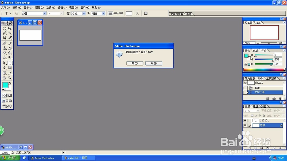Select the Type tool in toolbox
This screenshot has width=287, height=161.
coord(10,63)
